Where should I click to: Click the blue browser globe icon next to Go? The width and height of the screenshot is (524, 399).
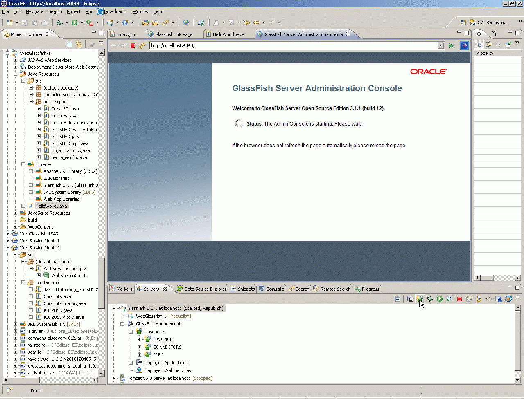click(464, 45)
